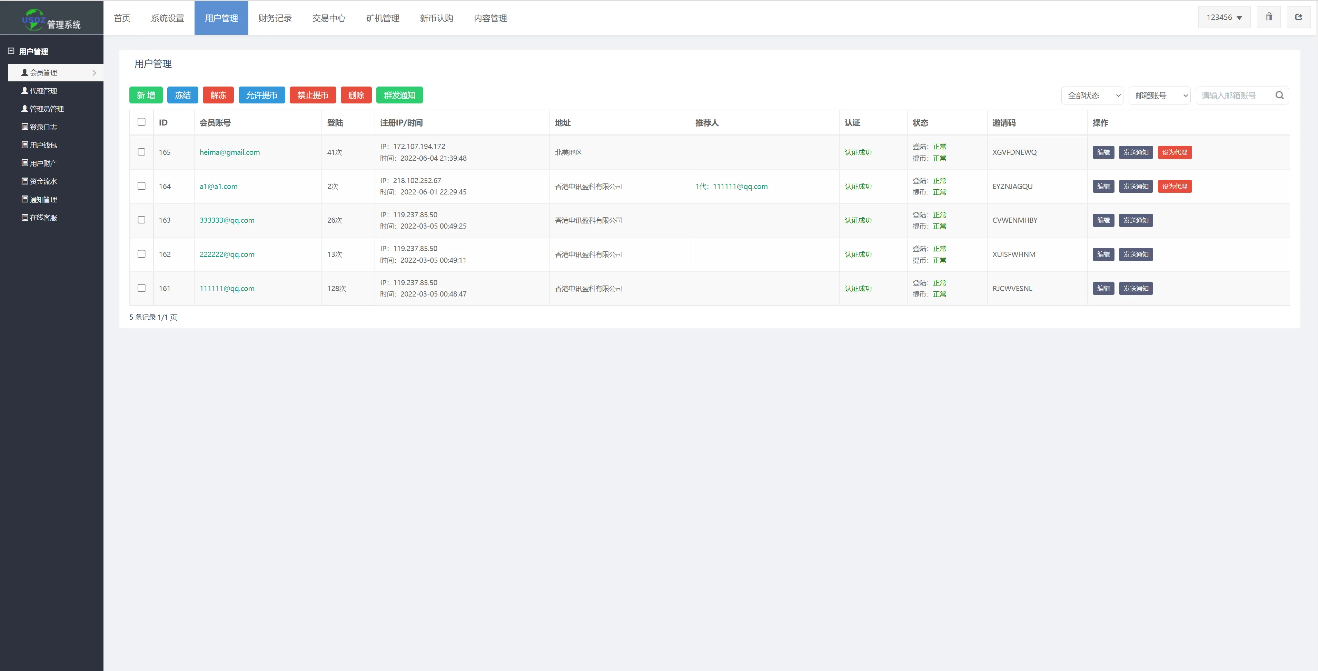Open the 矿机管理 tab

[382, 18]
